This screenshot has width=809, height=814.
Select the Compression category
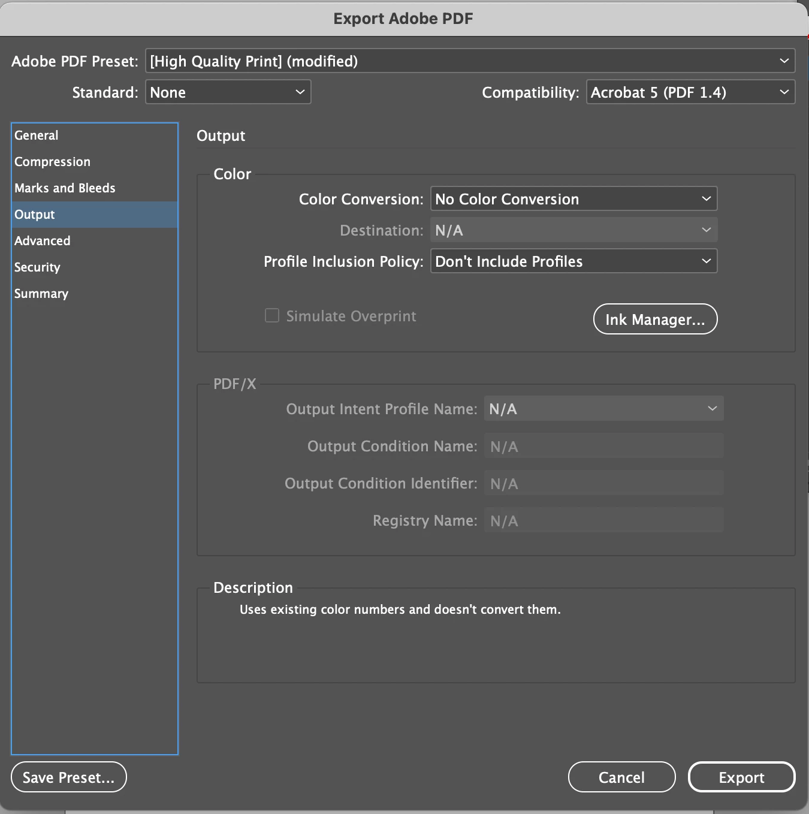click(95, 162)
